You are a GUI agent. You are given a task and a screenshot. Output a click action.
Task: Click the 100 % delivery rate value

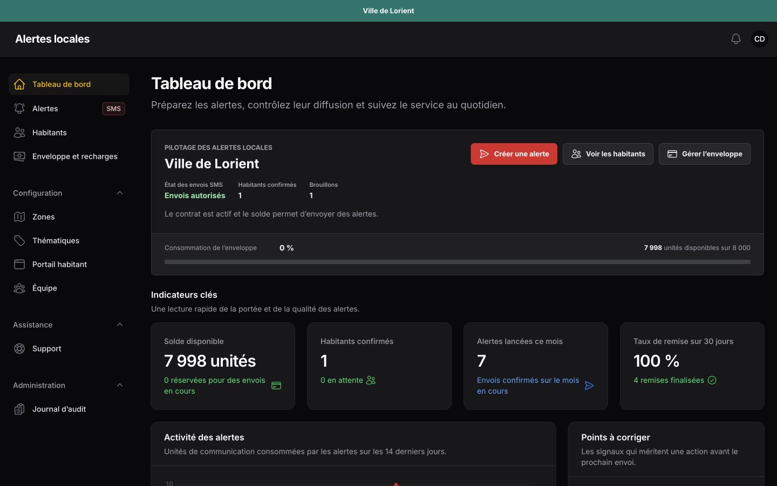656,361
